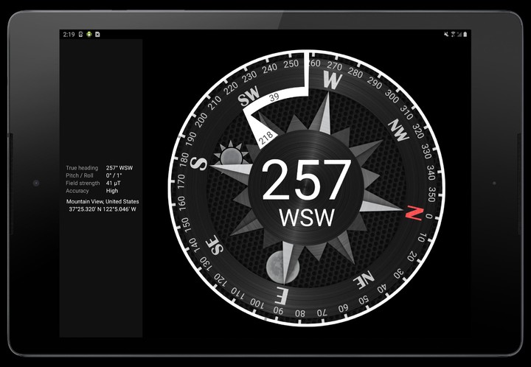Tap the 218 bearing marker label
This screenshot has height=367, width=531.
coord(265,137)
